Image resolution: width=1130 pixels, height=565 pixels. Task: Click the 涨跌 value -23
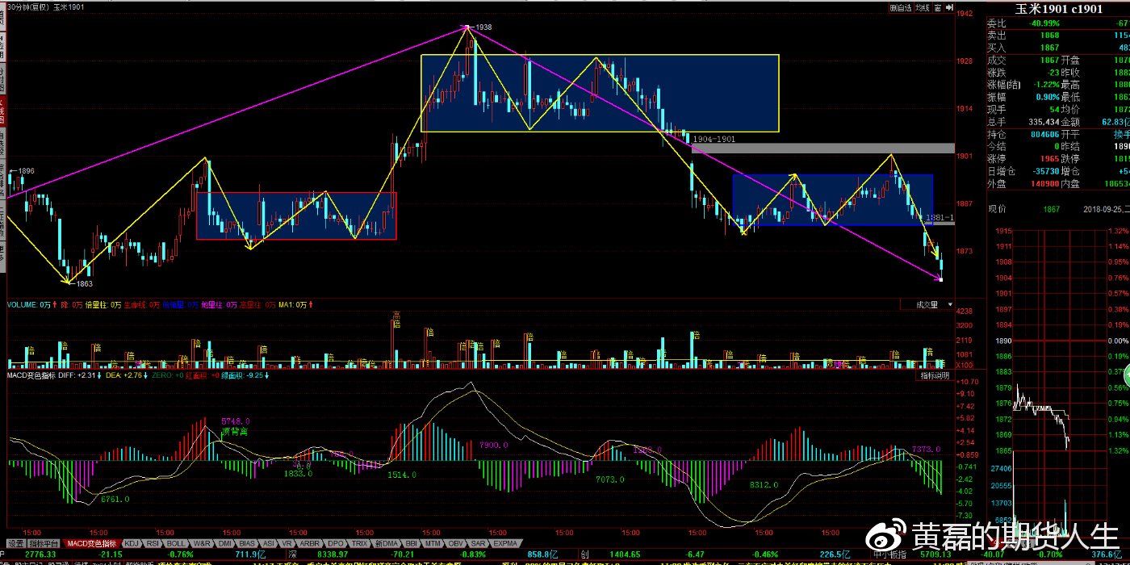click(x=1052, y=72)
